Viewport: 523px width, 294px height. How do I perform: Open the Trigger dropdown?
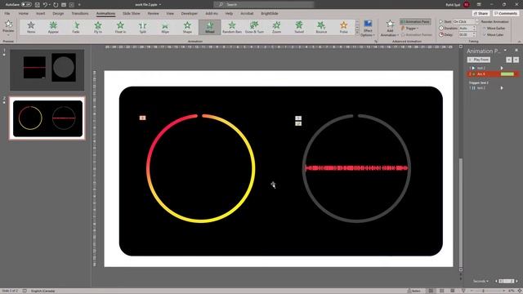pos(409,29)
